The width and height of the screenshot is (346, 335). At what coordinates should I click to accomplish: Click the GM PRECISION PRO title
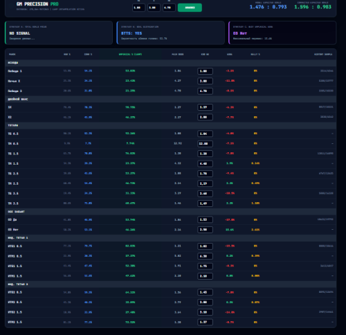(37, 4)
